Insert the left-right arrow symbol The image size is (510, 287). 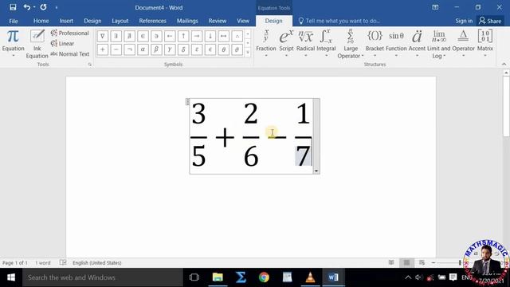(x=223, y=36)
